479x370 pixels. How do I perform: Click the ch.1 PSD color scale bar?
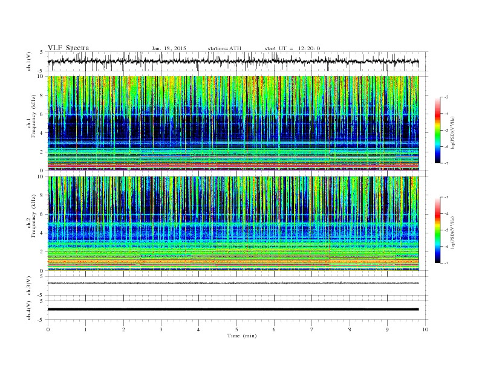pyautogui.click(x=437, y=131)
